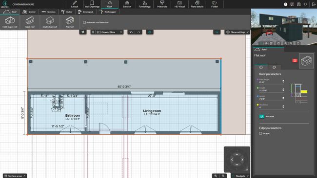Click the help question mark icon
The width and height of the screenshot is (317, 178).
tap(285, 4)
